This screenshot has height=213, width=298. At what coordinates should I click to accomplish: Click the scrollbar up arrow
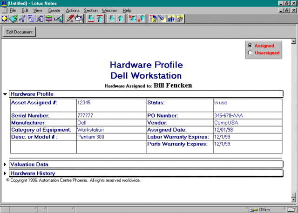coord(294,41)
